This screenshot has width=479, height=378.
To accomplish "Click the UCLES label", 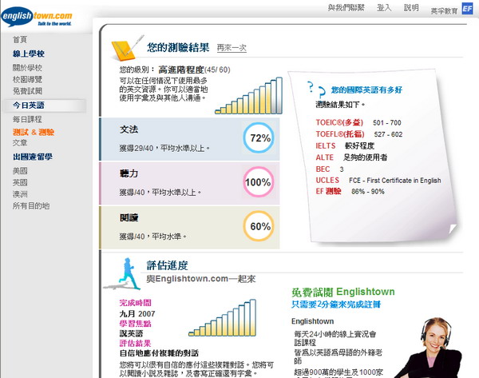I will pos(327,180).
